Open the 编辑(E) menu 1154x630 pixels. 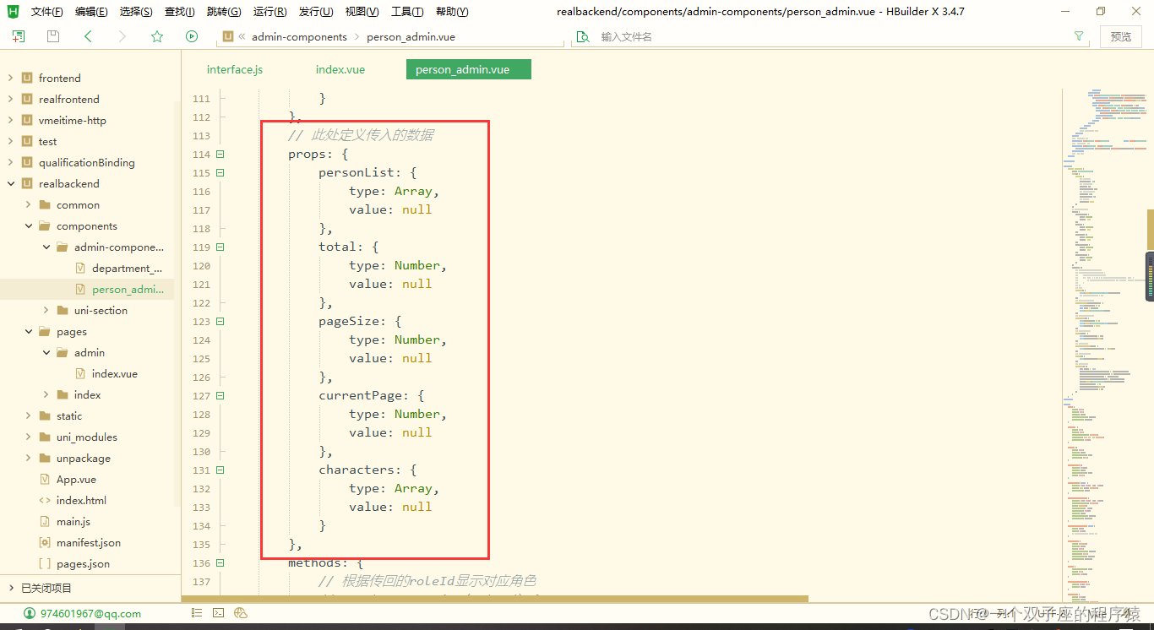coord(91,12)
